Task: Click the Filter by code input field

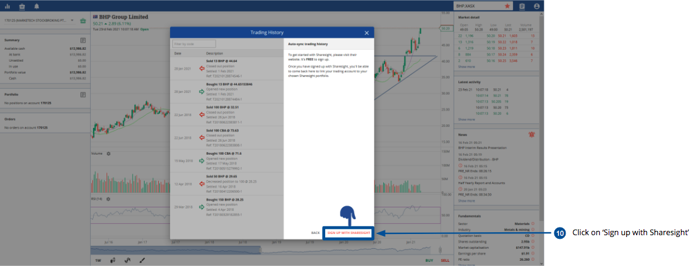Action: [x=194, y=44]
